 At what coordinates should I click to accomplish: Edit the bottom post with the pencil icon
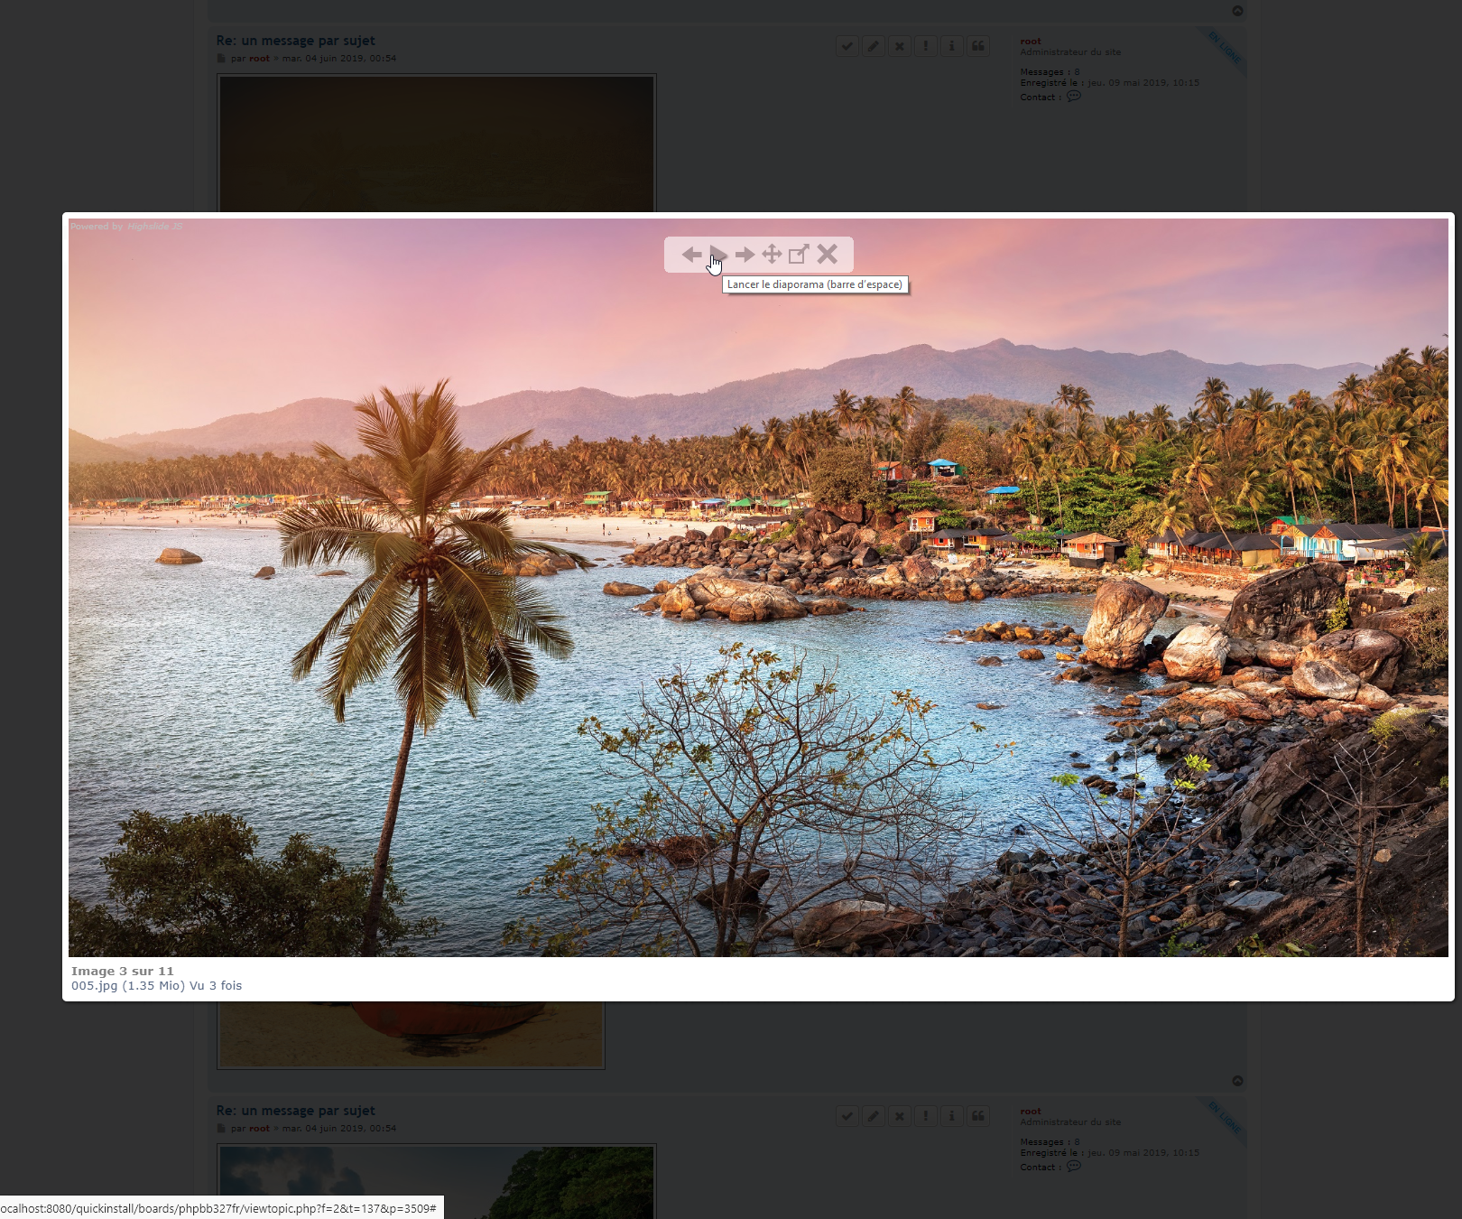click(x=874, y=1116)
